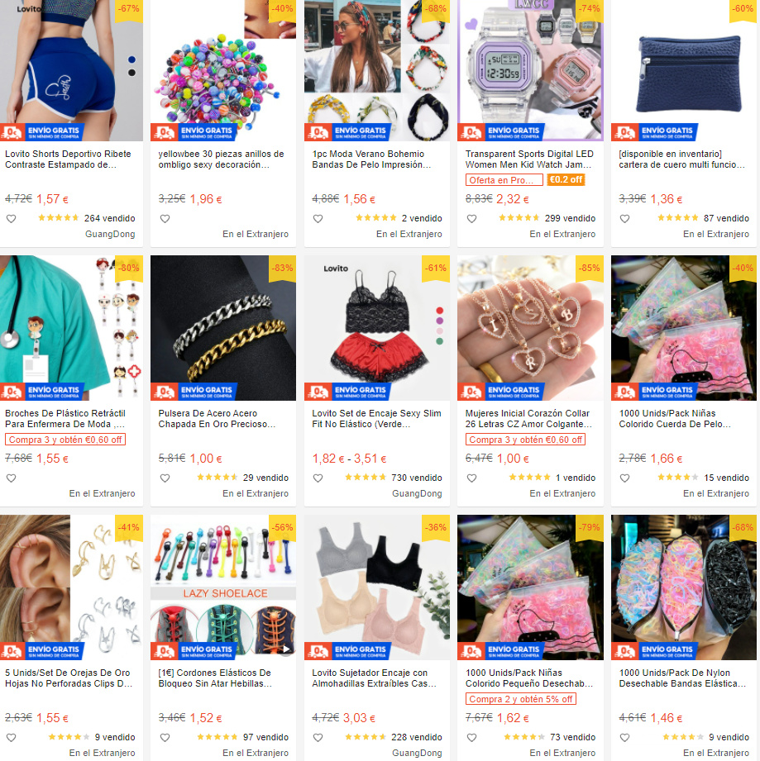
Task: Open the Broches De Plástico Retráctil product title
Action: point(65,418)
